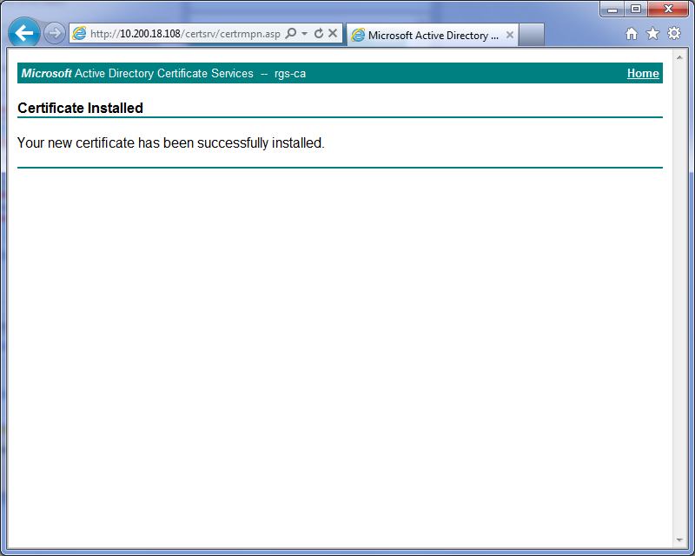The height and width of the screenshot is (556, 695).
Task: Minimize the browser window
Action: 612,9
